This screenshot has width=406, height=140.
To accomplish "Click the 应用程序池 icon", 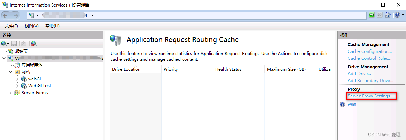I will tap(17, 65).
